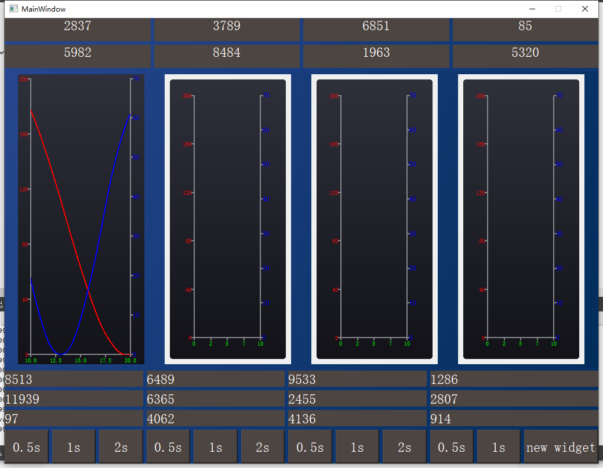The height and width of the screenshot is (468, 603).
Task: Click the "1s" button in the rightmost group
Action: click(499, 447)
